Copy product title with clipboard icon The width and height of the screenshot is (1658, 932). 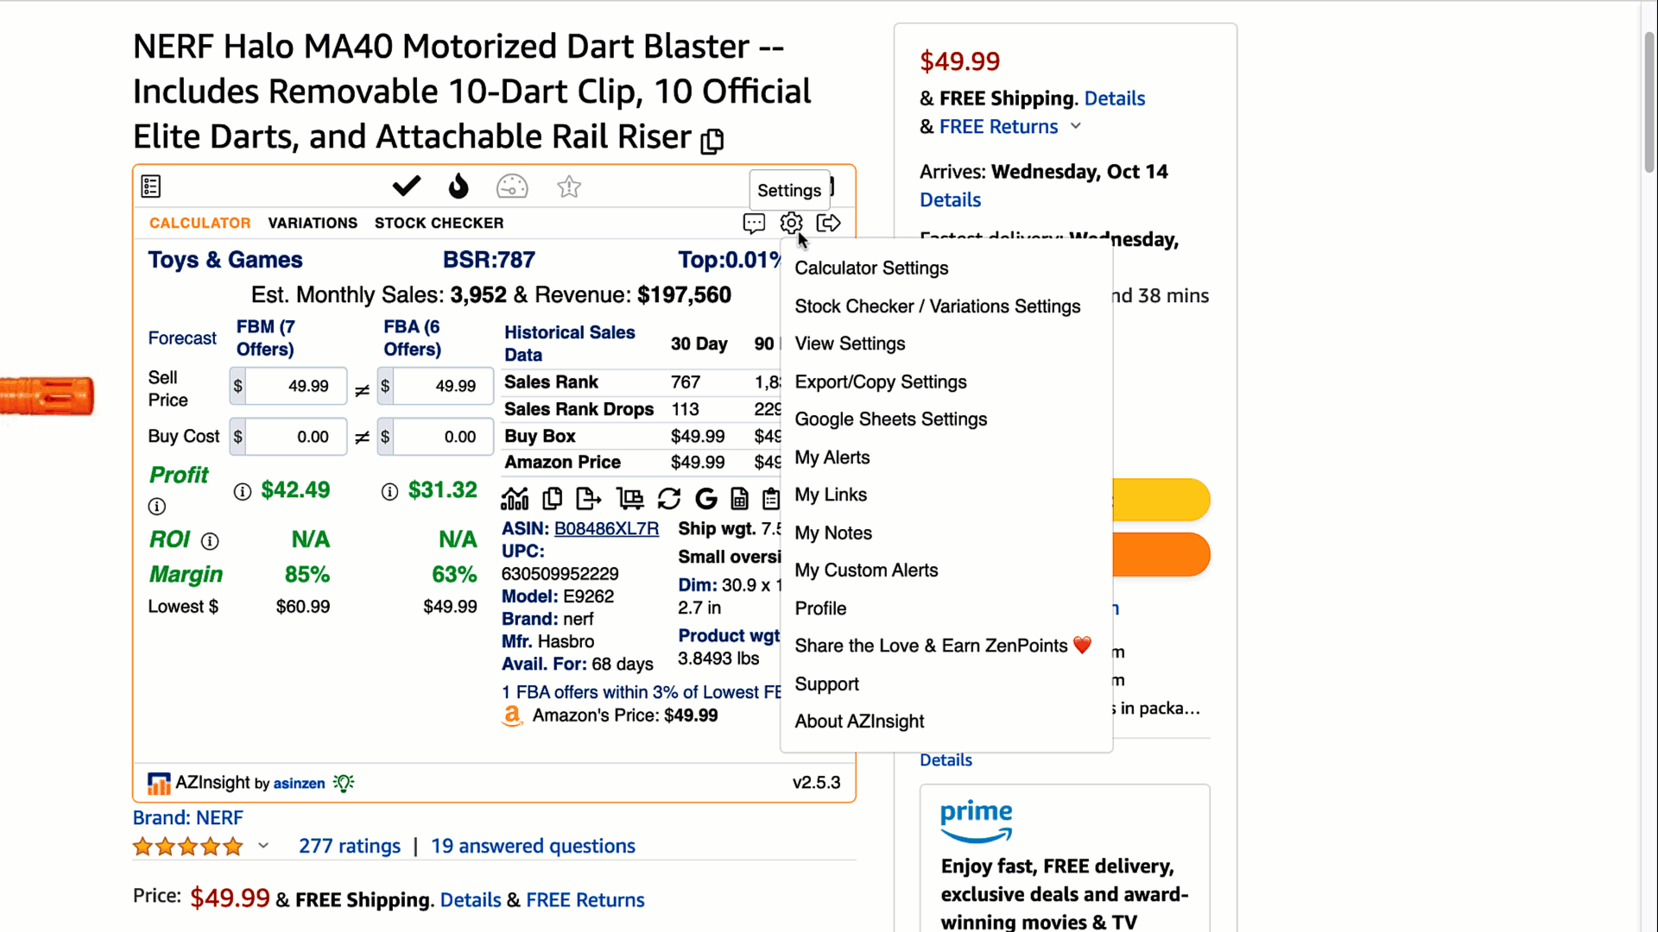coord(712,140)
